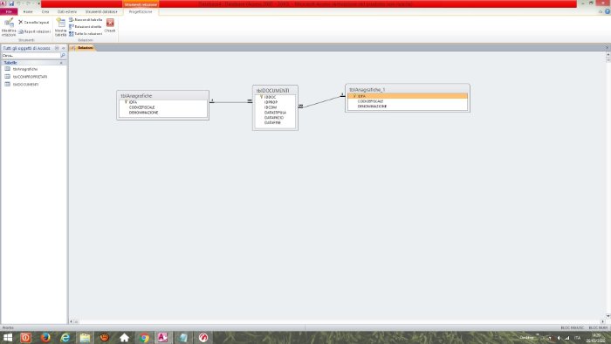Open the Quick Access Toolbar dropdown arrow
Viewport: 611px width, 344px height.
click(x=39, y=3)
